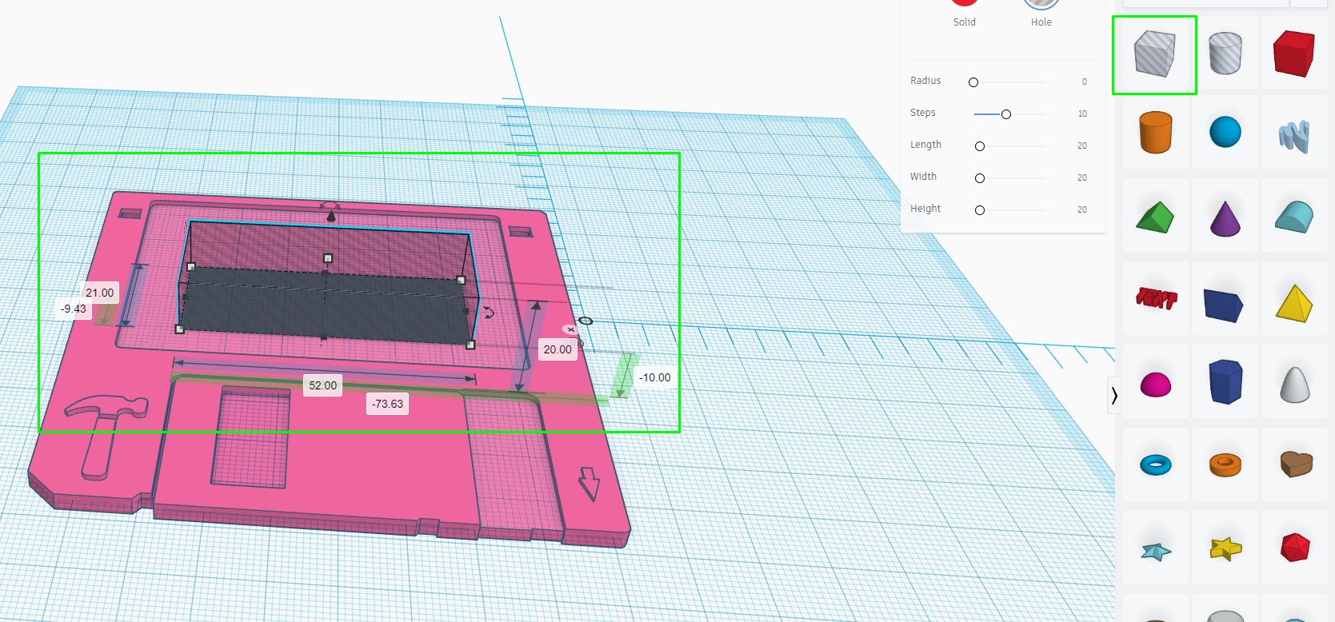1335x622 pixels.
Task: Select the purple Cone shape
Action: click(1225, 218)
